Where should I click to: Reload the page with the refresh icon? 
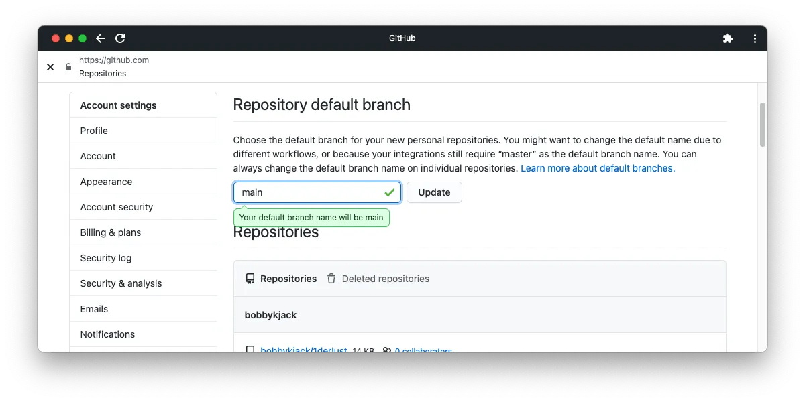(x=120, y=38)
